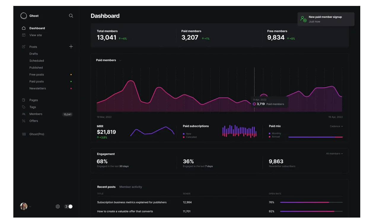Open settings with the gear icon
The image size is (381, 222).
click(58, 206)
